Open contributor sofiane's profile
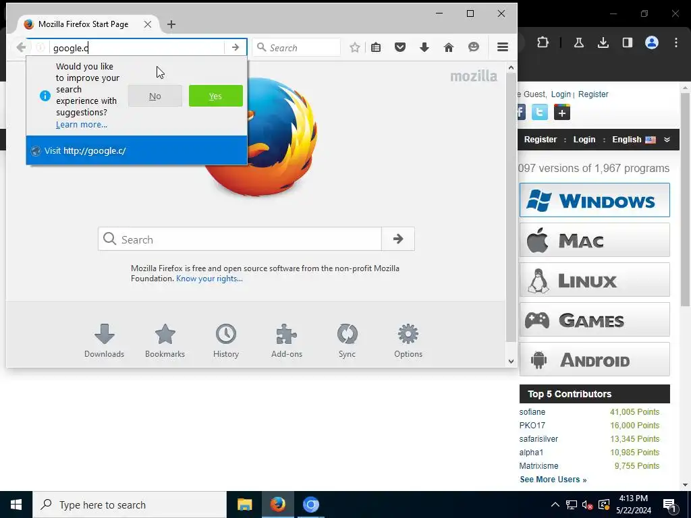The height and width of the screenshot is (518, 691). point(532,412)
